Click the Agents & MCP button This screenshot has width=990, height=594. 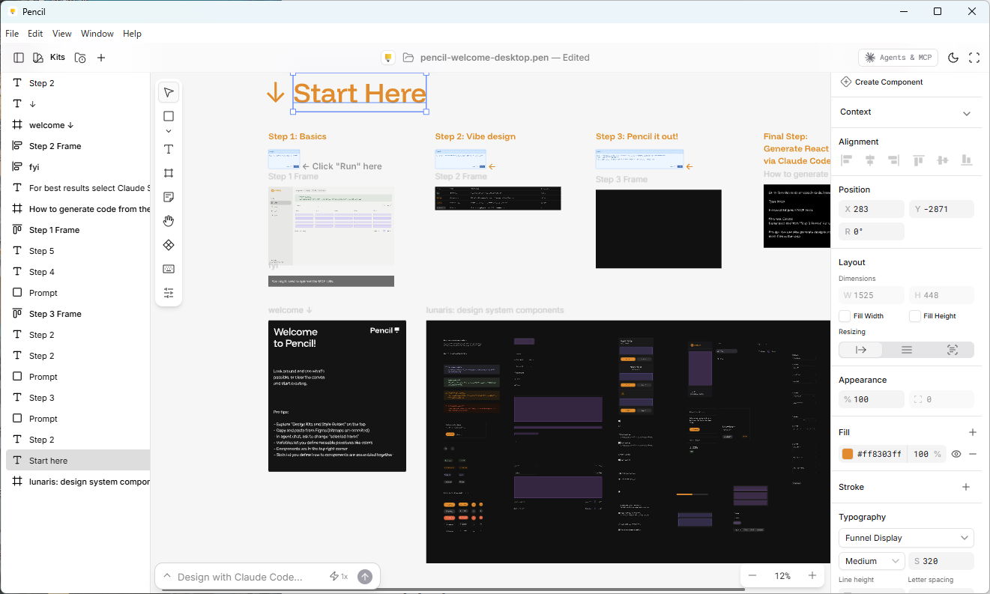tap(898, 58)
